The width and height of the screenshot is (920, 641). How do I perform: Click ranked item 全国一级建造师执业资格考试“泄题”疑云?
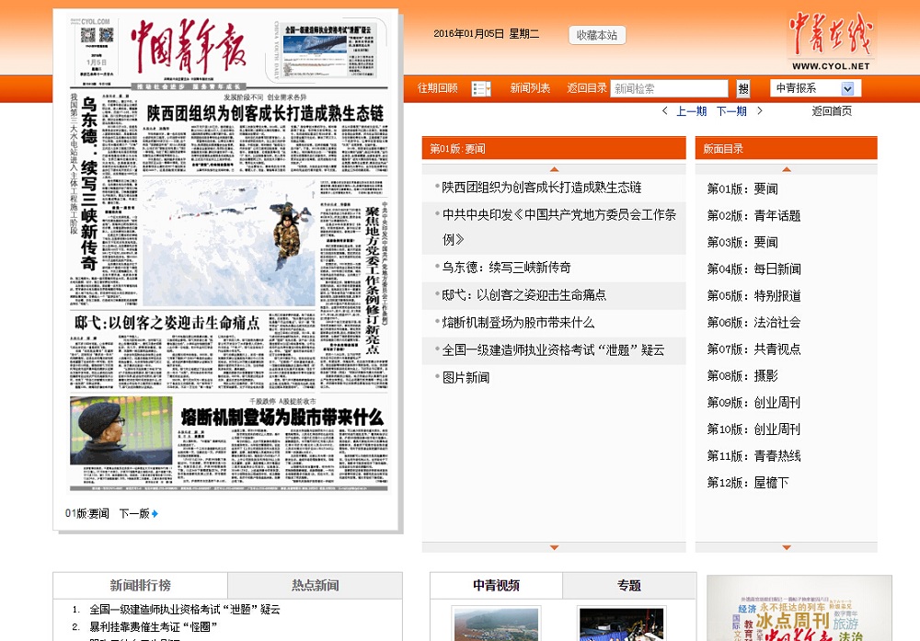click(x=185, y=610)
